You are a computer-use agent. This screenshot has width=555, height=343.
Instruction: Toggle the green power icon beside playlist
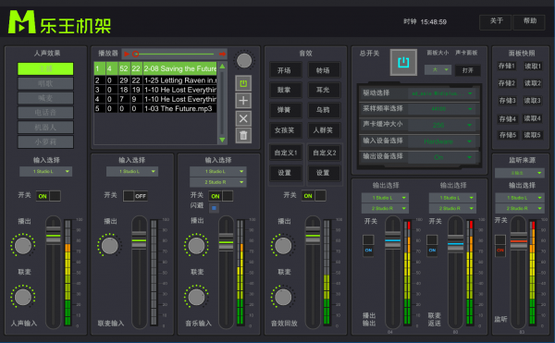tap(243, 83)
